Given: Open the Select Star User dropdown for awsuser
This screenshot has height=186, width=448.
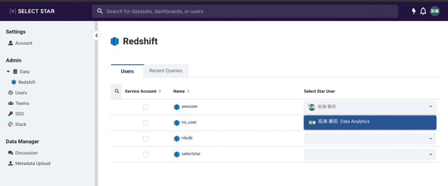Looking at the screenshot, I should pyautogui.click(x=370, y=107).
